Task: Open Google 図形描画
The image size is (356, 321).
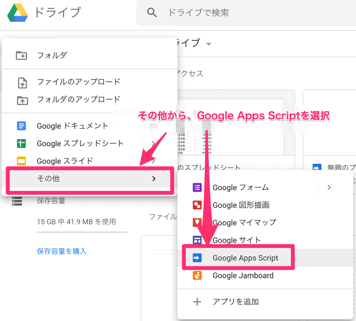Action: click(240, 205)
